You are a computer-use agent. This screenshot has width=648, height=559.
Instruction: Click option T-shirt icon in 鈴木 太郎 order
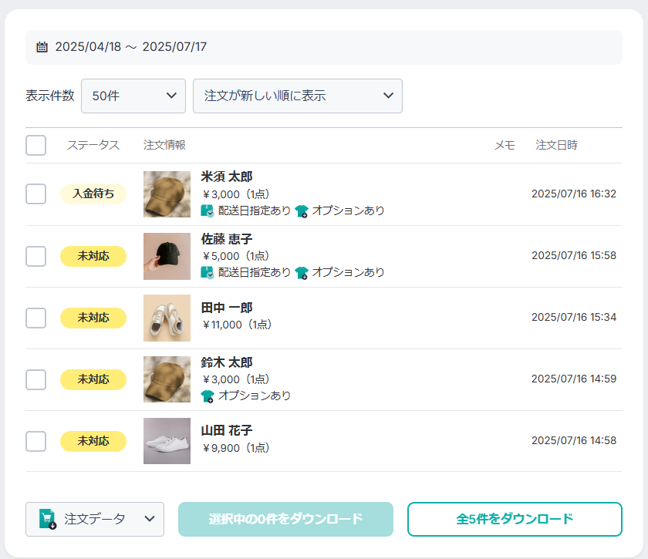[x=208, y=396]
